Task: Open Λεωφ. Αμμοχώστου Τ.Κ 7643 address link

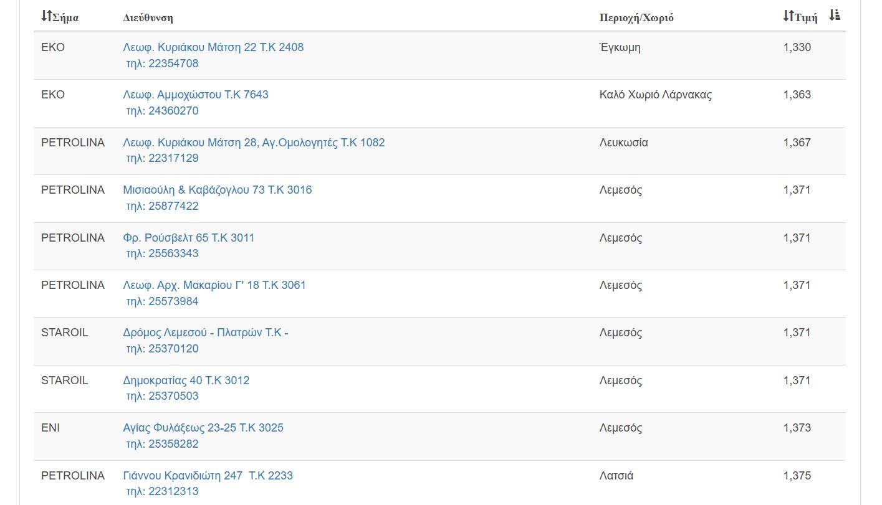Action: (196, 95)
